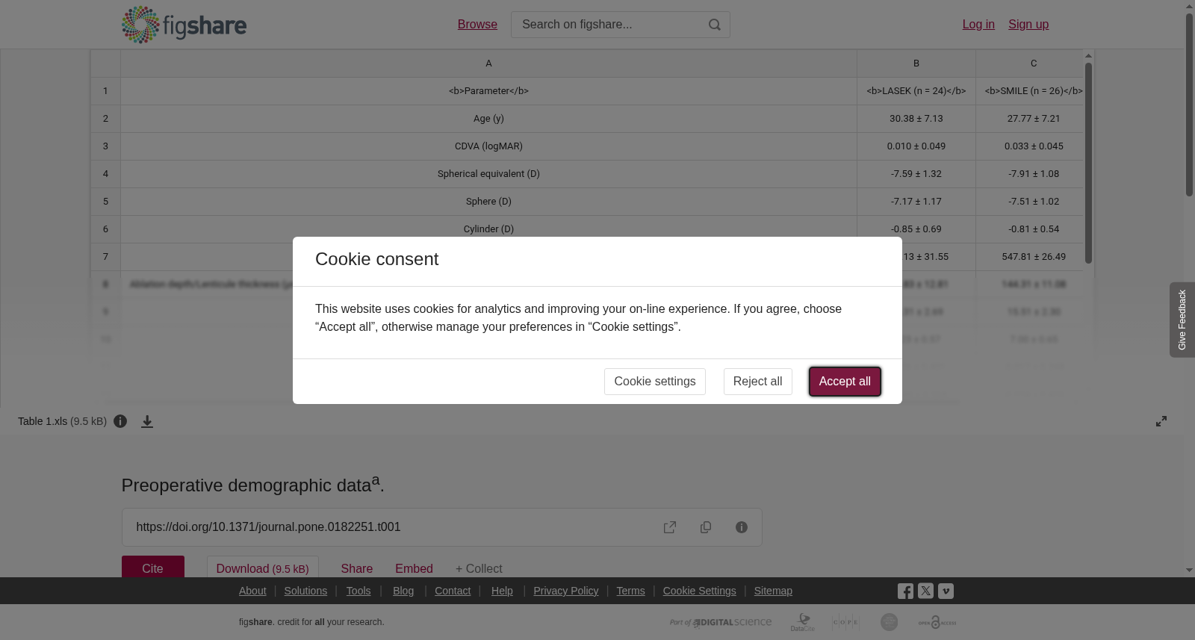Select column A header in table

point(488,63)
